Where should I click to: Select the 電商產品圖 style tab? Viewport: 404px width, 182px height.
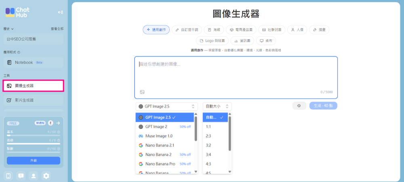[241, 29]
